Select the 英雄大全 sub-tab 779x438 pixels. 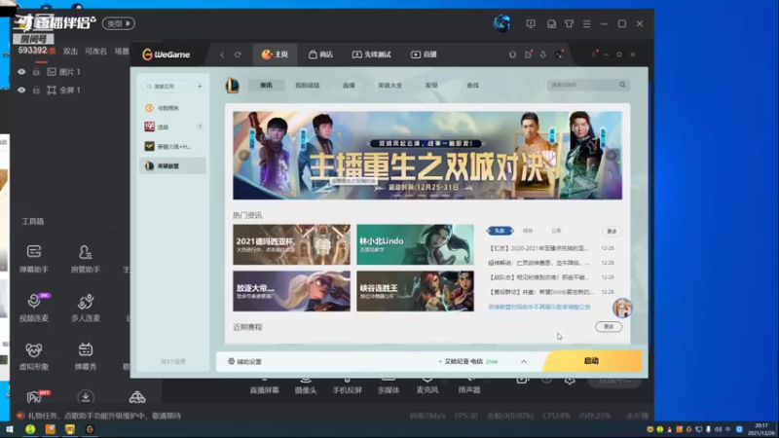(390, 86)
